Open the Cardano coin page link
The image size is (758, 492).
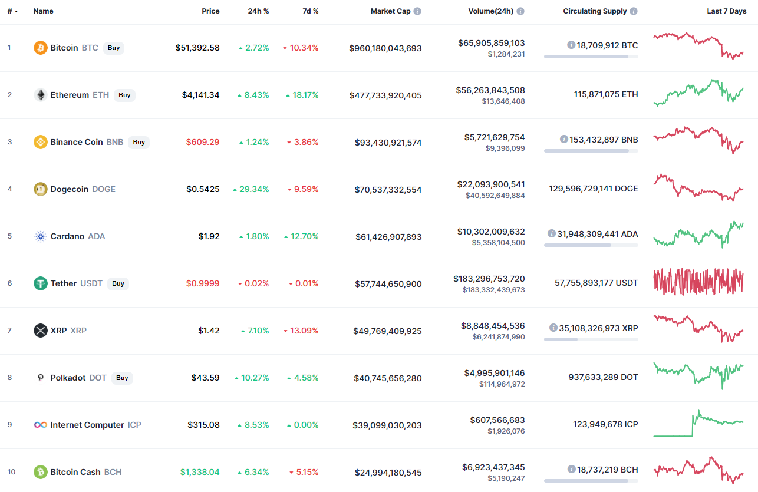pyautogui.click(x=67, y=236)
